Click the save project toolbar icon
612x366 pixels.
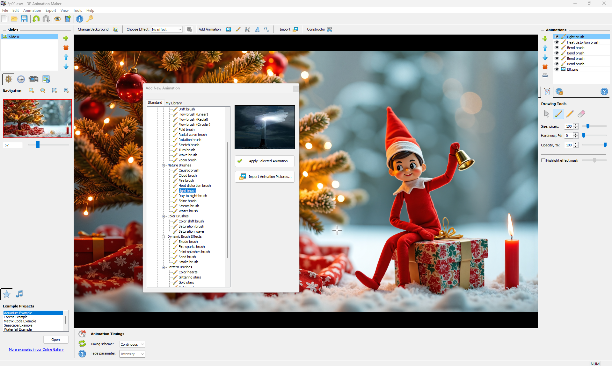point(24,19)
